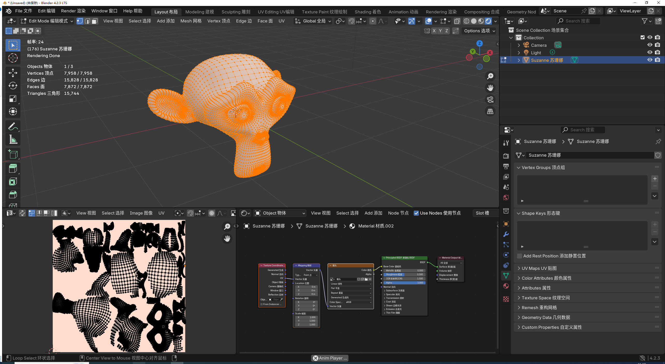Viewport: 665px width, 364px height.
Task: Open the Render menu
Action: point(73,11)
